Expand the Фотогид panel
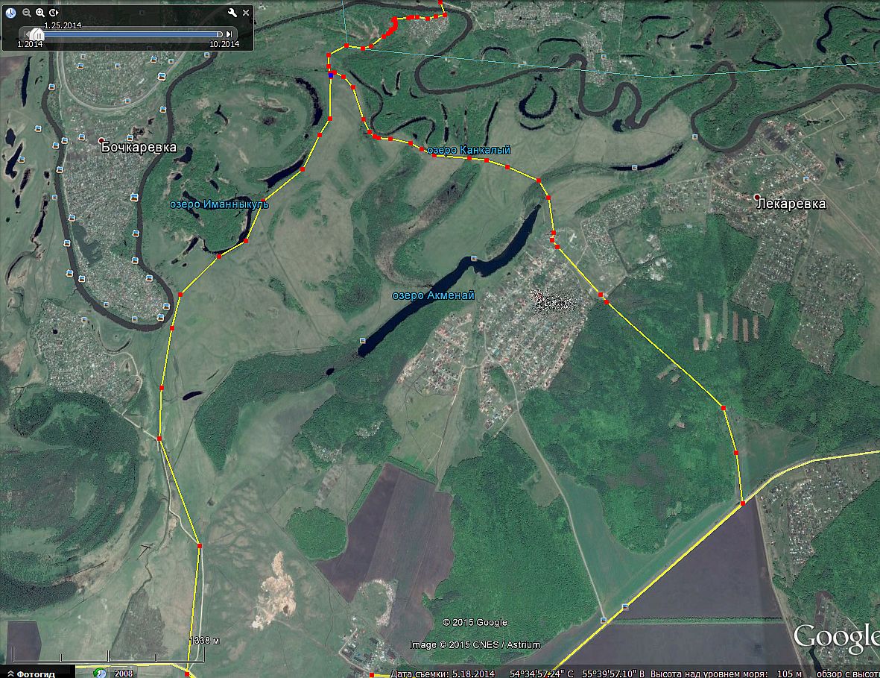Screen dimensions: 880x678 tap(37, 673)
